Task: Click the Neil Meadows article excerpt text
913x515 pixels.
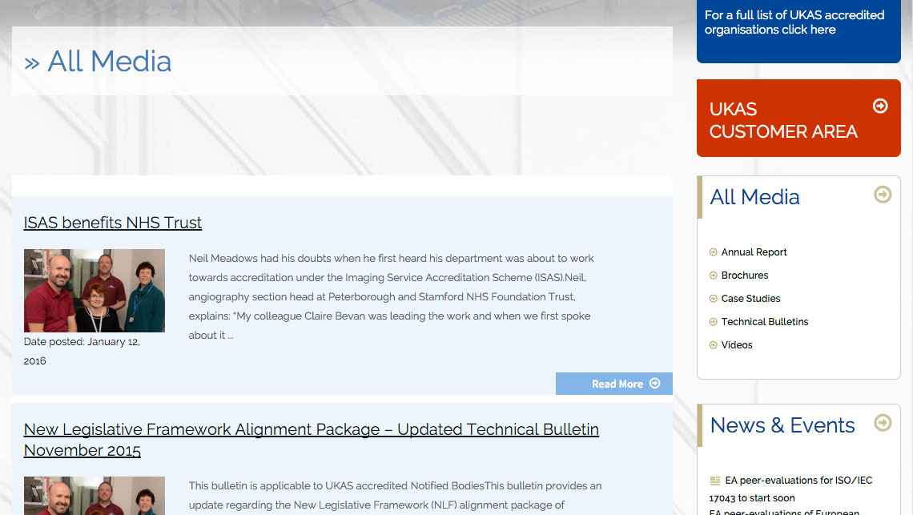Action: click(x=392, y=296)
